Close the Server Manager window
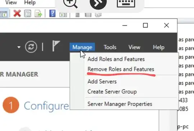Image resolution: width=194 pixels, height=131 pixels. [x=166, y=25]
